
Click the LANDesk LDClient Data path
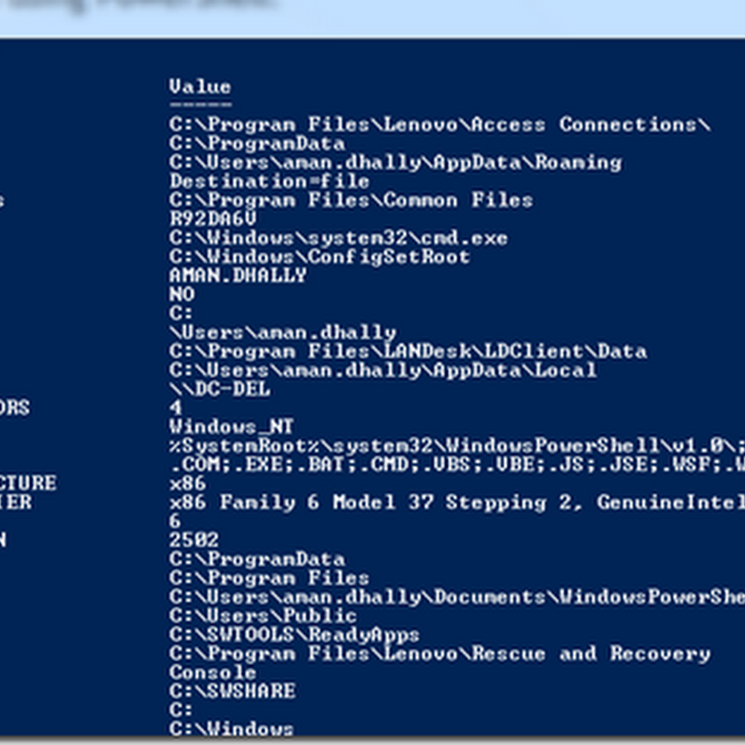click(408, 351)
